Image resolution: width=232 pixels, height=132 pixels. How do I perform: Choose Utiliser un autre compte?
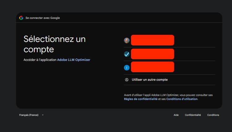point(170,80)
